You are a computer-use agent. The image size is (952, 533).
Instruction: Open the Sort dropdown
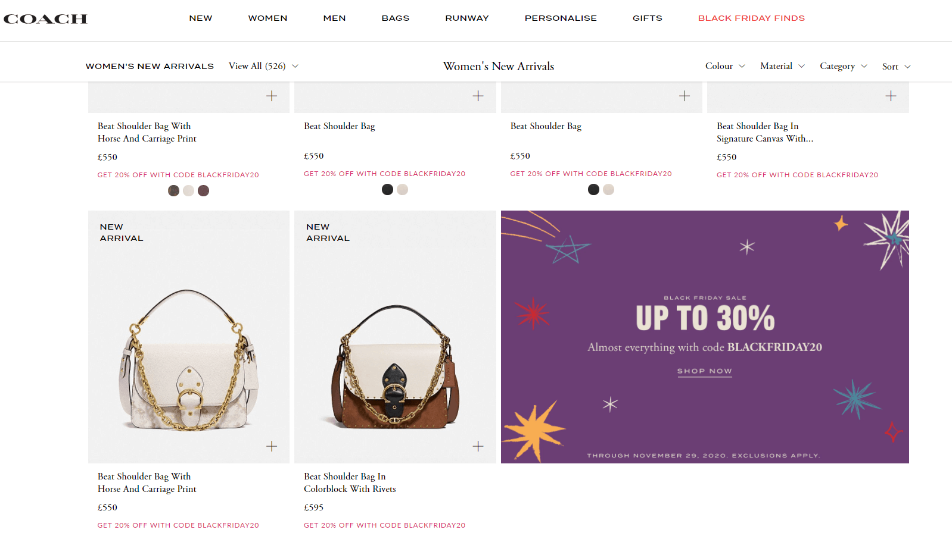896,67
